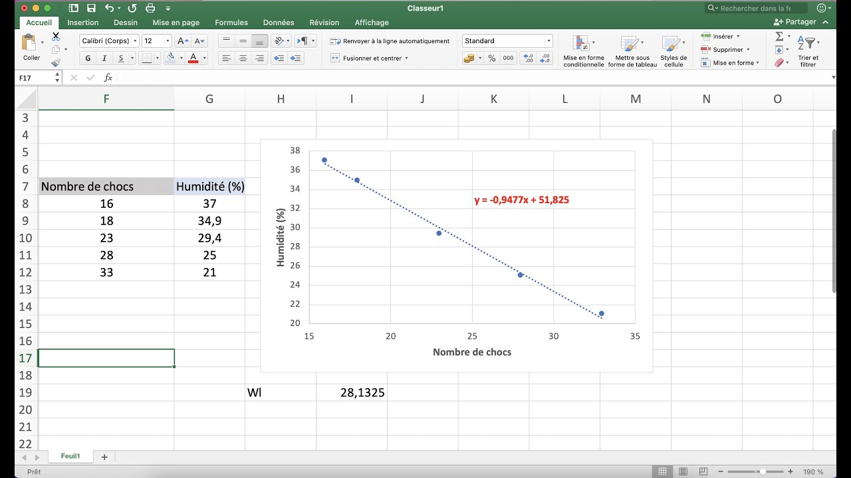Screen dimensions: 851x478
Task: Click the Save icon in title bar
Action: (91, 8)
